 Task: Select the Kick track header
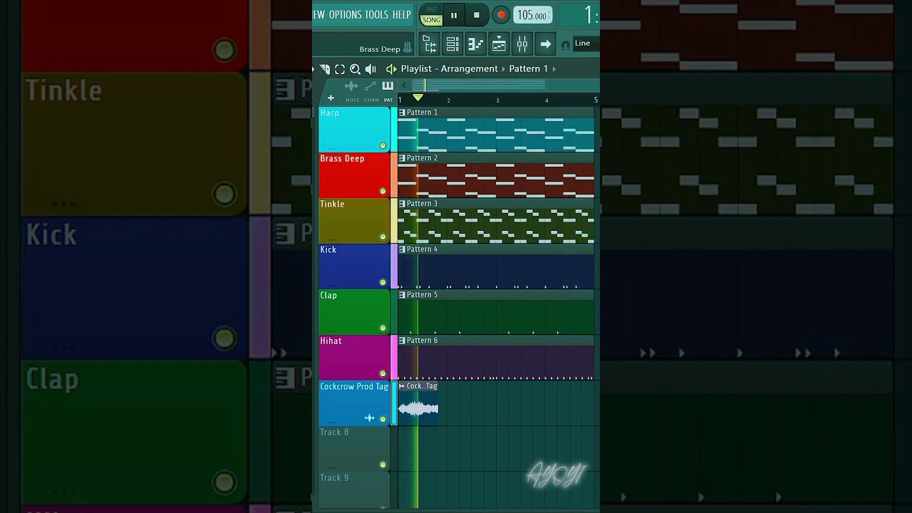353,266
